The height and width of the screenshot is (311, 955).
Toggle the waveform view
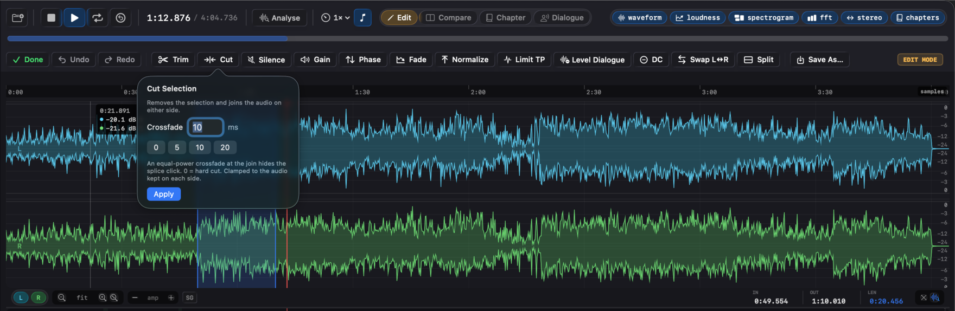click(640, 18)
